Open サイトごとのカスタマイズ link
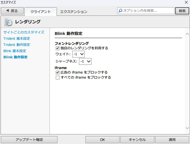Viewport: 190px width, 144px height. coord(24,32)
